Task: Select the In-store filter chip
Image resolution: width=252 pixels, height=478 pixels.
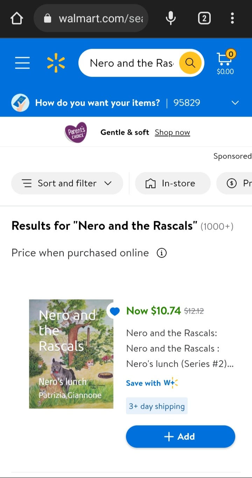Action: (173, 183)
